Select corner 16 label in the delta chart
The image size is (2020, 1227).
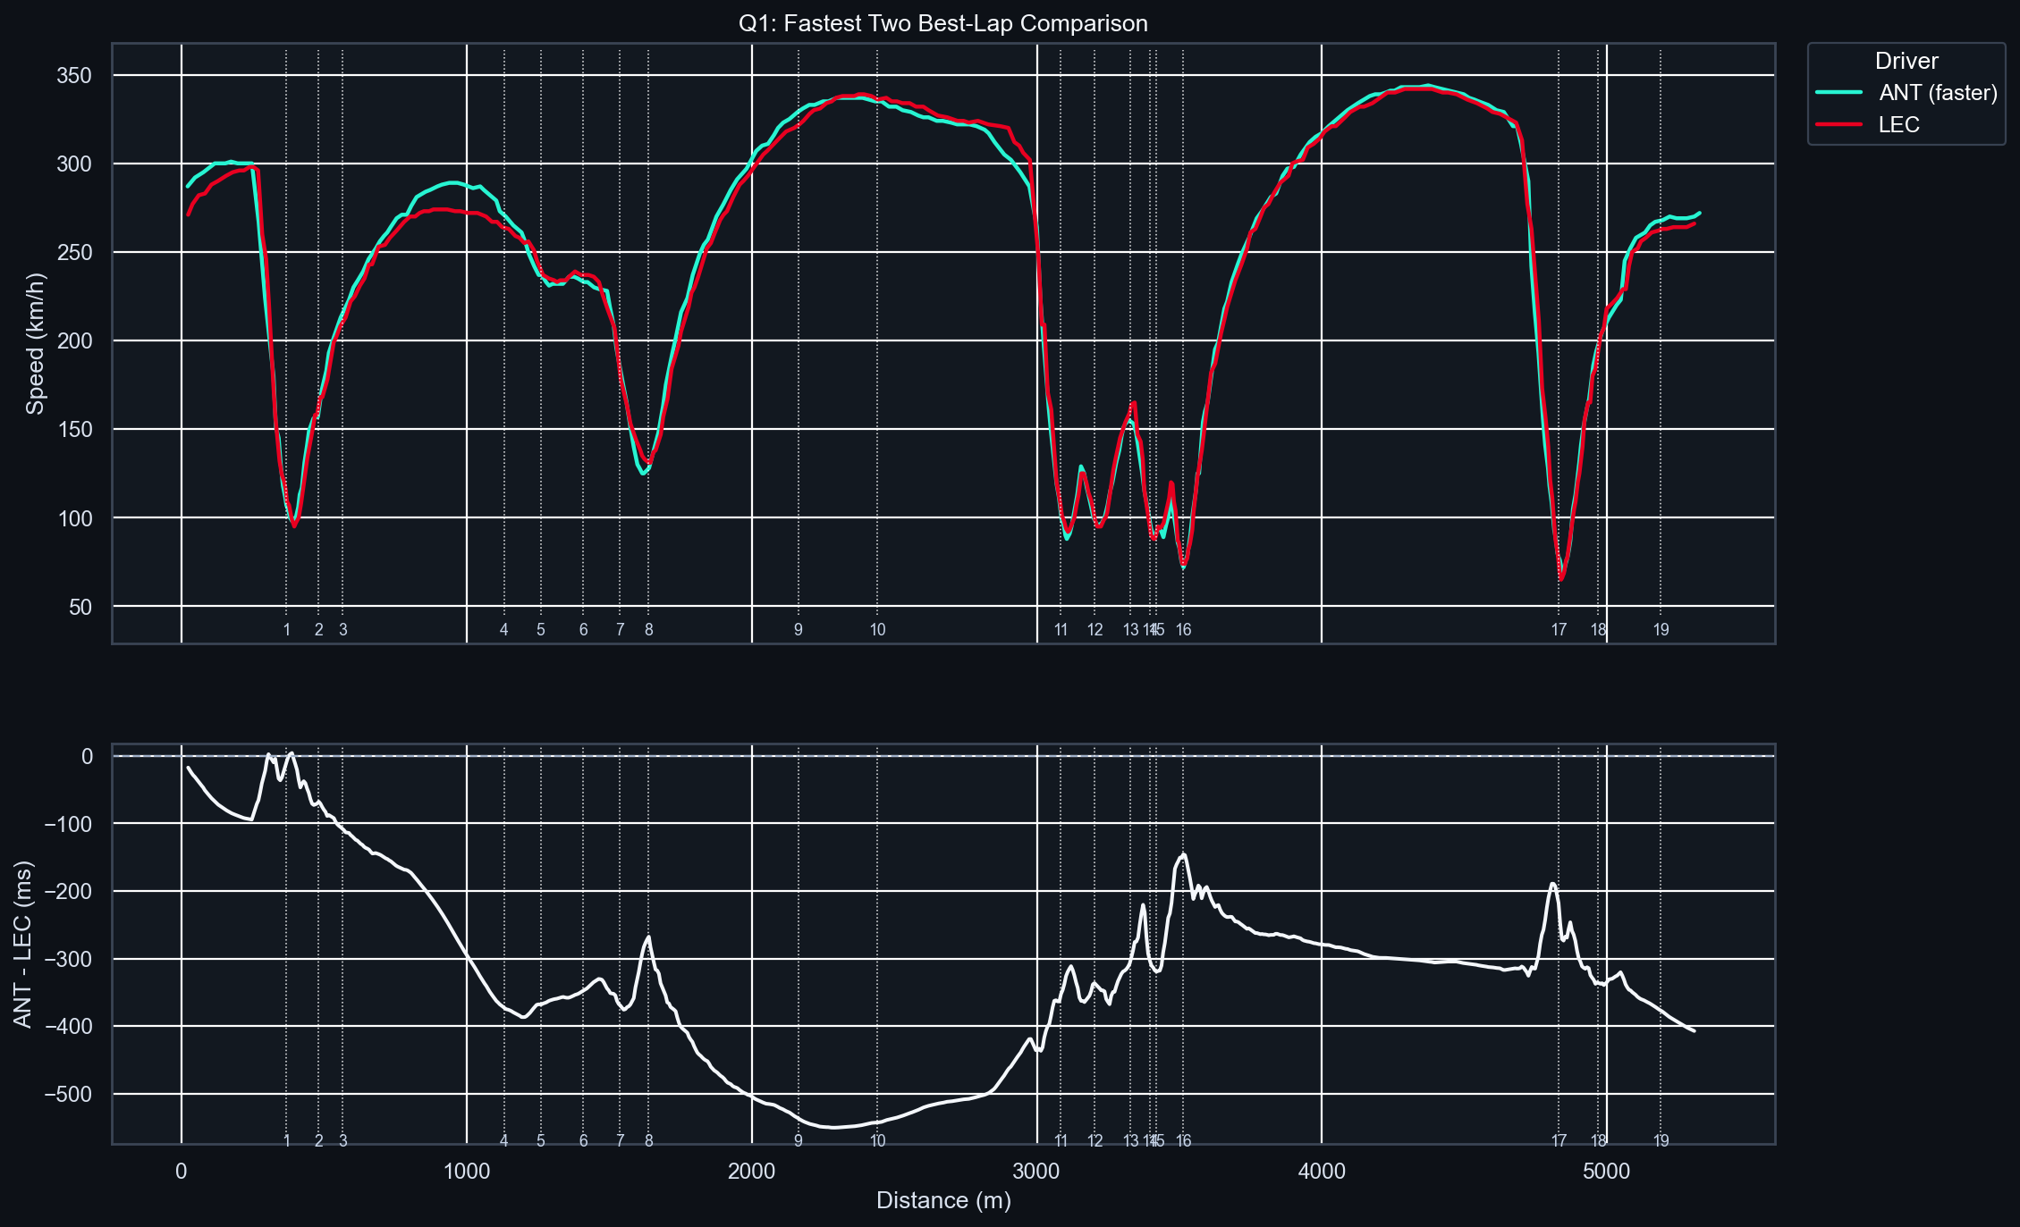click(1184, 1141)
